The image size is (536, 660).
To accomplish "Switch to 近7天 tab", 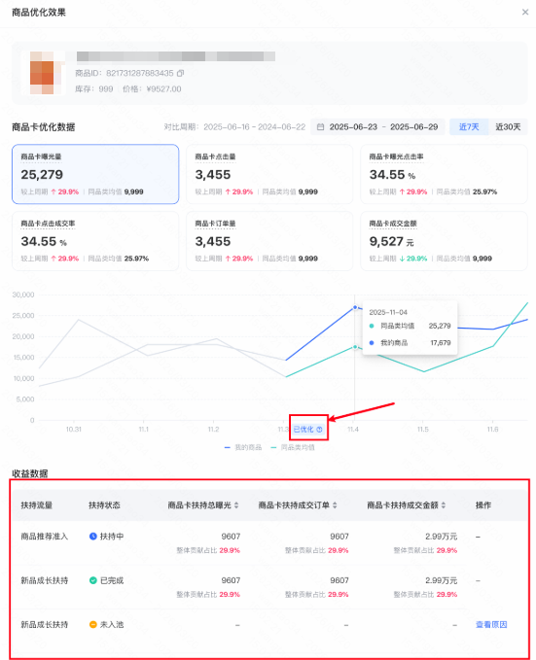I will tap(469, 126).
